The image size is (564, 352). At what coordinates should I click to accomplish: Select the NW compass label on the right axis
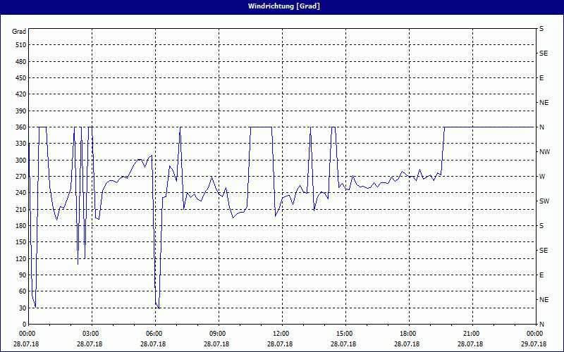(x=544, y=152)
